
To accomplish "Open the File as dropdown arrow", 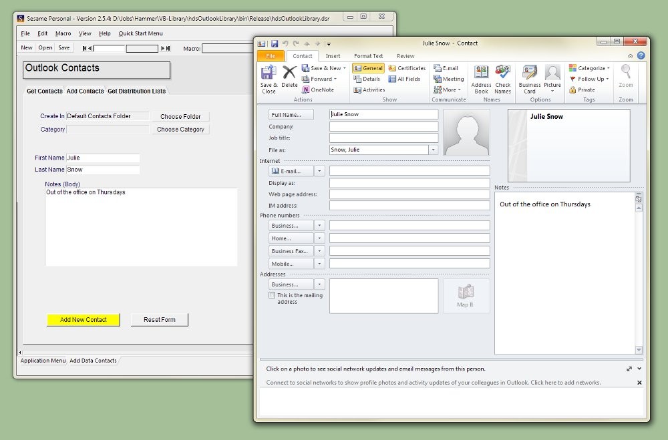I will (434, 150).
